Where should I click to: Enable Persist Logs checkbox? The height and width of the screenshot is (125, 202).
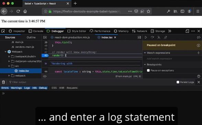(178, 82)
